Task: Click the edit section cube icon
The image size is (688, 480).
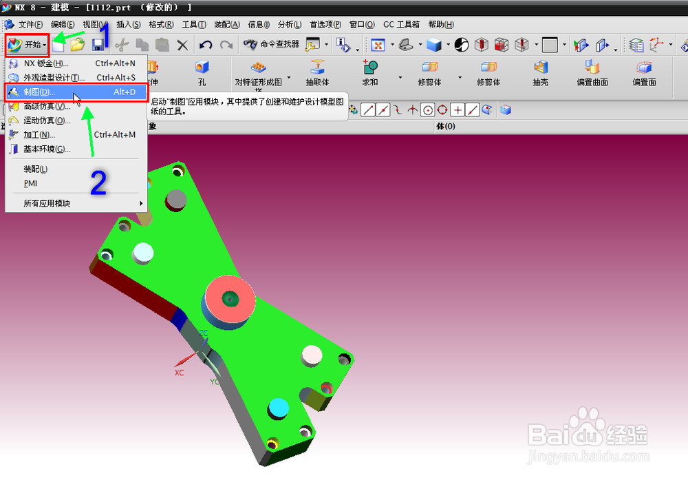Action: tap(522, 45)
